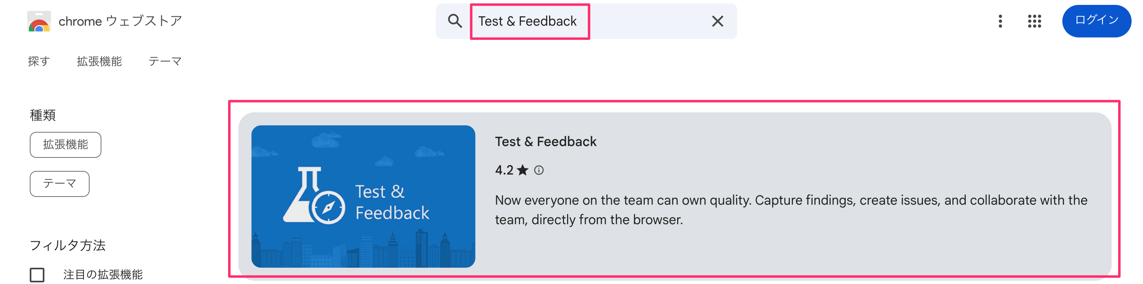Screen dimensions: 1143x284
Task: Click the search magnifier icon
Action: click(x=455, y=21)
